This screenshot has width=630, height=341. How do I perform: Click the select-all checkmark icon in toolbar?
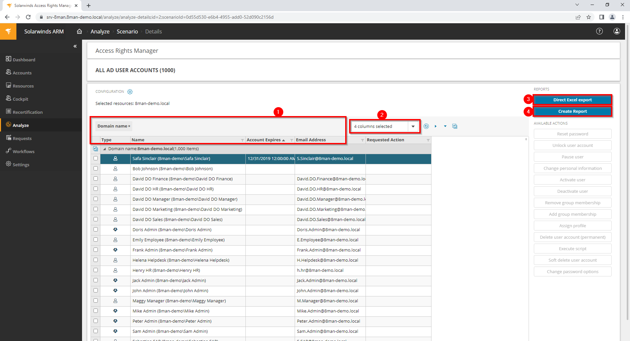(x=454, y=126)
